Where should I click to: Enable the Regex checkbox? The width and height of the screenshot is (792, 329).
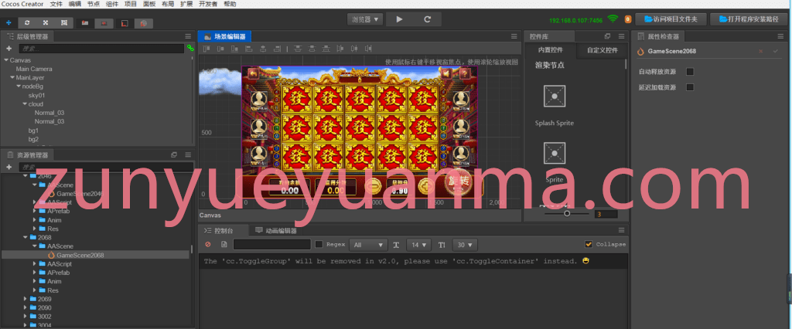coord(319,245)
